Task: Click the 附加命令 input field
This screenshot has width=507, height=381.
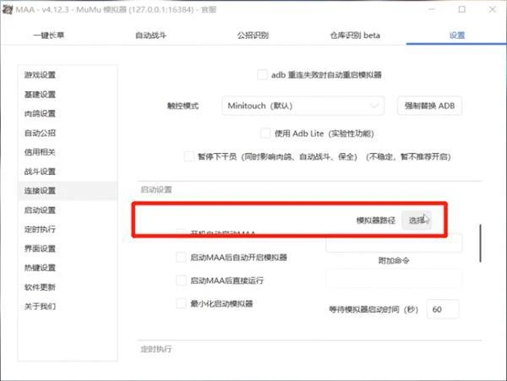Action: coord(394,278)
